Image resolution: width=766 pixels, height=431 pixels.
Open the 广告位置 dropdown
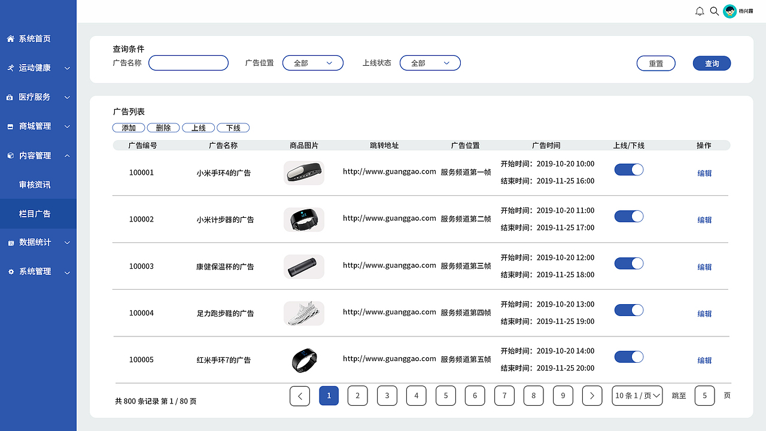(312, 63)
